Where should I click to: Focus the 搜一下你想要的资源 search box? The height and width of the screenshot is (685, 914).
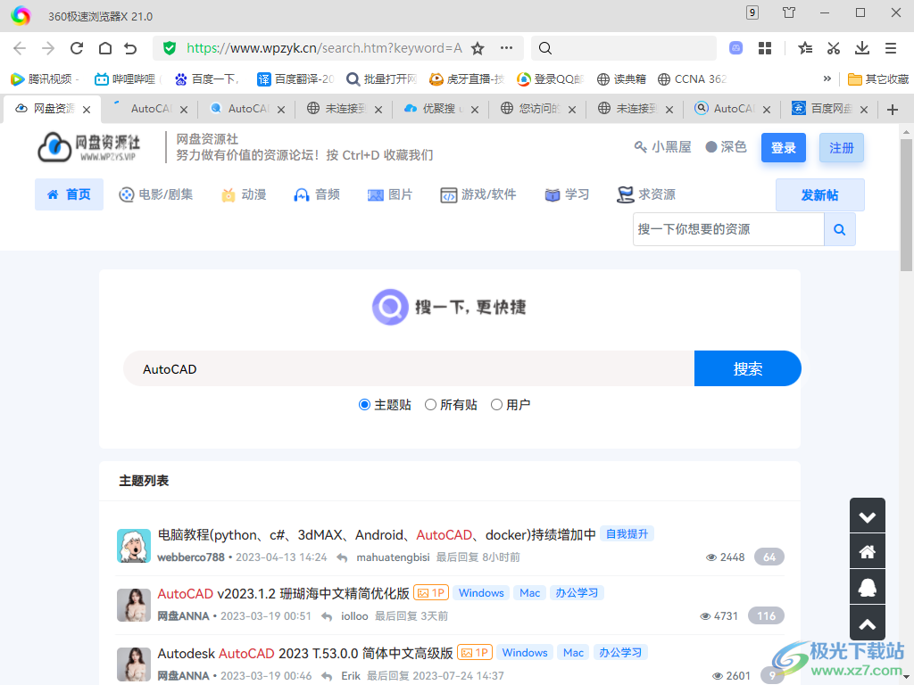click(x=728, y=229)
